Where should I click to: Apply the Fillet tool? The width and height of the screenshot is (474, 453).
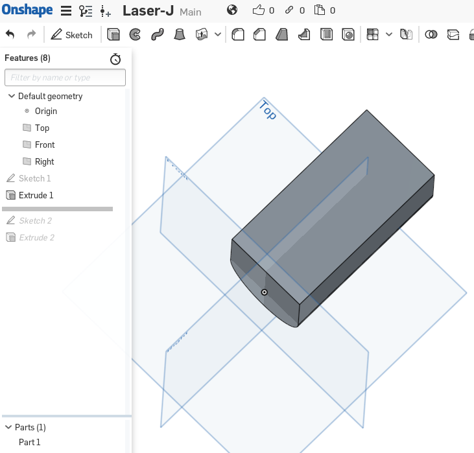tap(238, 35)
